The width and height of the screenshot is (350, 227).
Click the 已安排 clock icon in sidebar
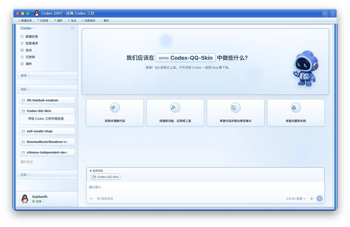(x=22, y=57)
